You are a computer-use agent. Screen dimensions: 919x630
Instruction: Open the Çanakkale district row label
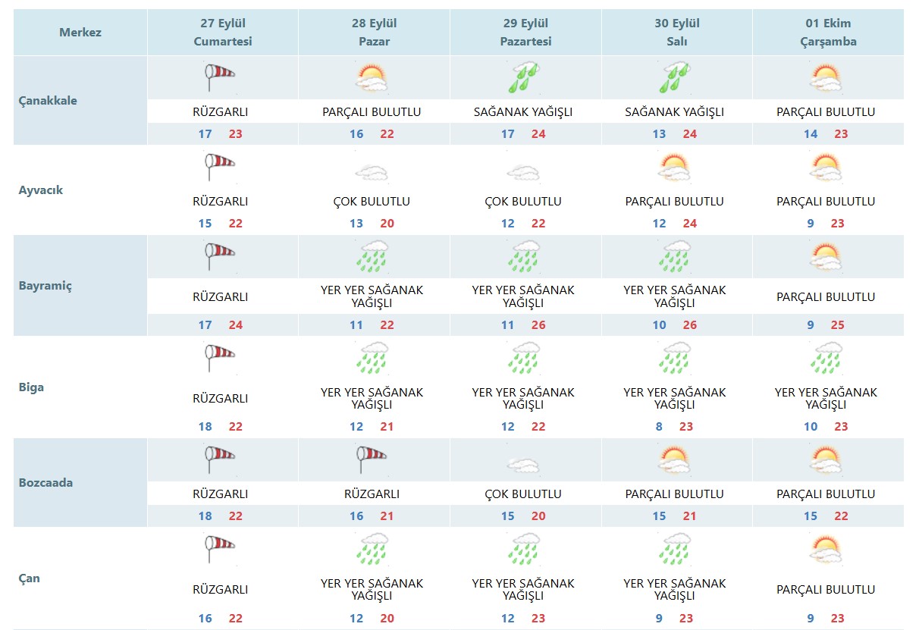tap(48, 101)
